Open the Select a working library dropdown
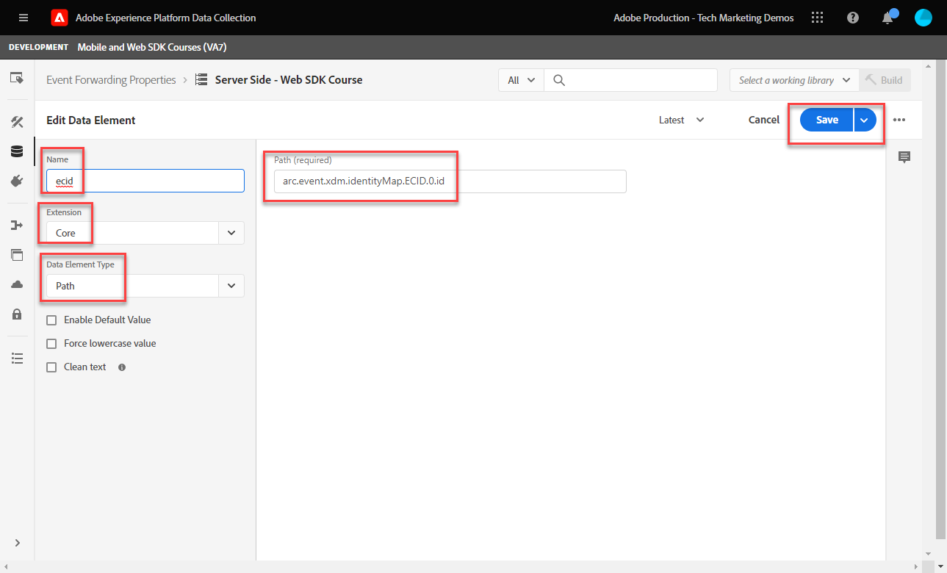The width and height of the screenshot is (947, 573). pyautogui.click(x=793, y=80)
